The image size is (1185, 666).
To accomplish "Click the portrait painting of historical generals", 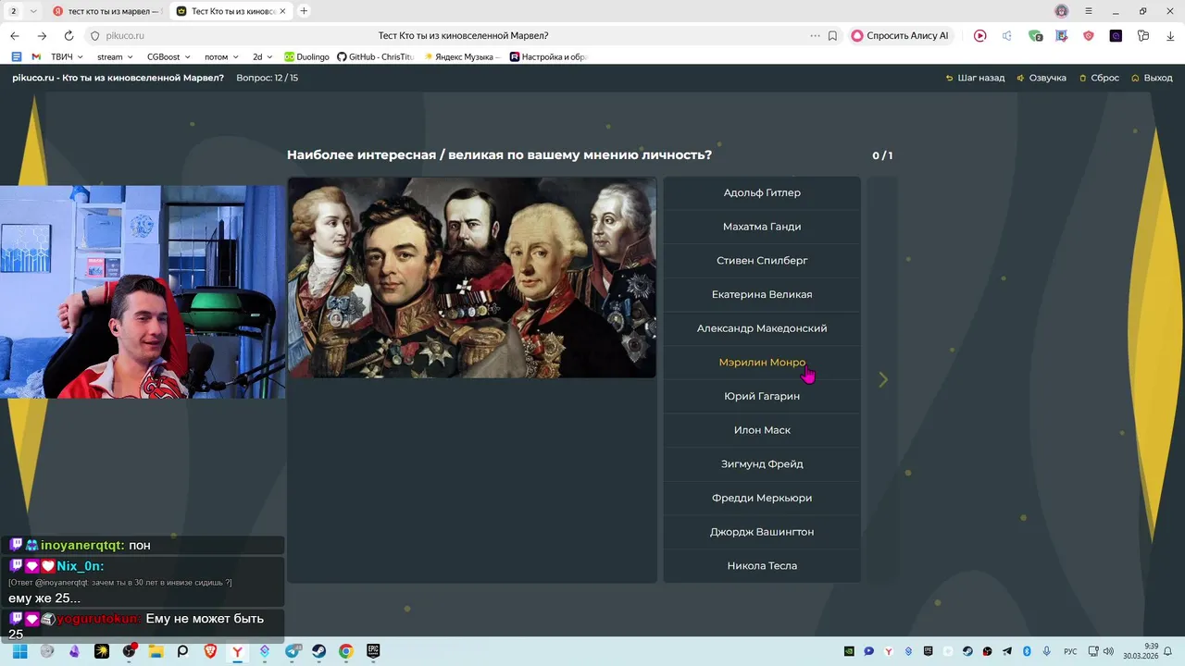I will point(472,277).
